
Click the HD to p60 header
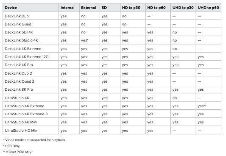[156, 8]
